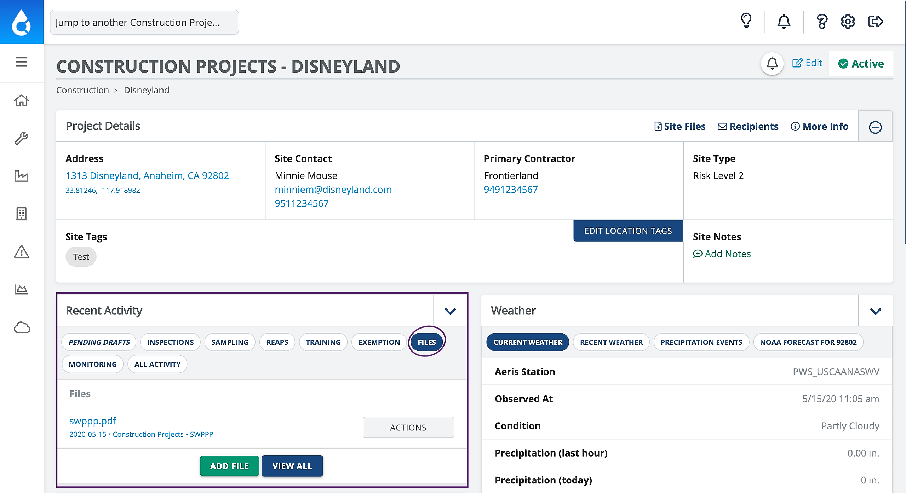This screenshot has height=493, width=906.
Task: Click Edit Location Tags button
Action: tap(628, 231)
